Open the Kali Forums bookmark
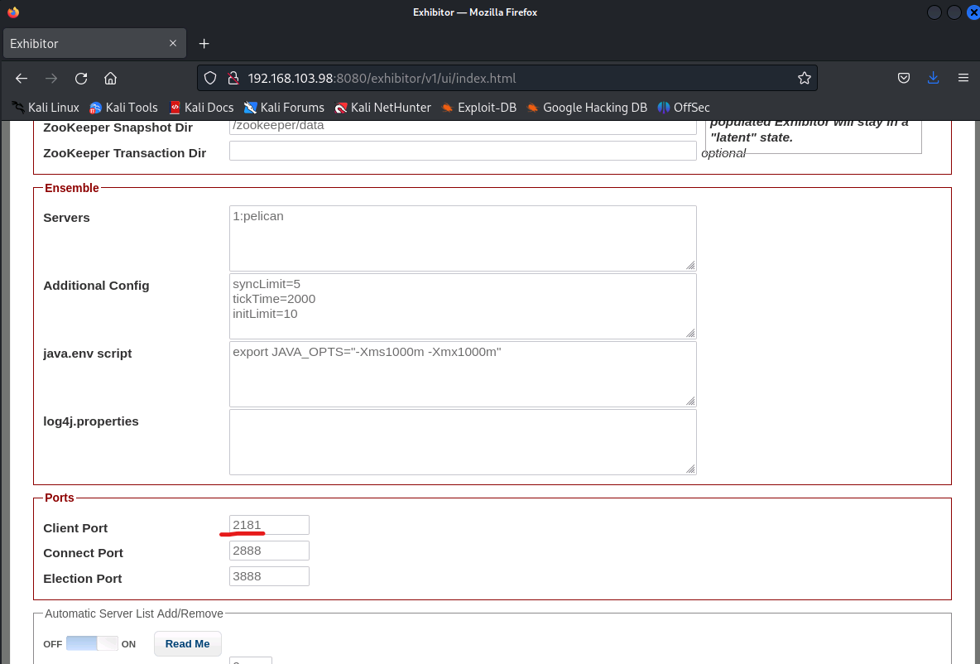 pos(284,108)
